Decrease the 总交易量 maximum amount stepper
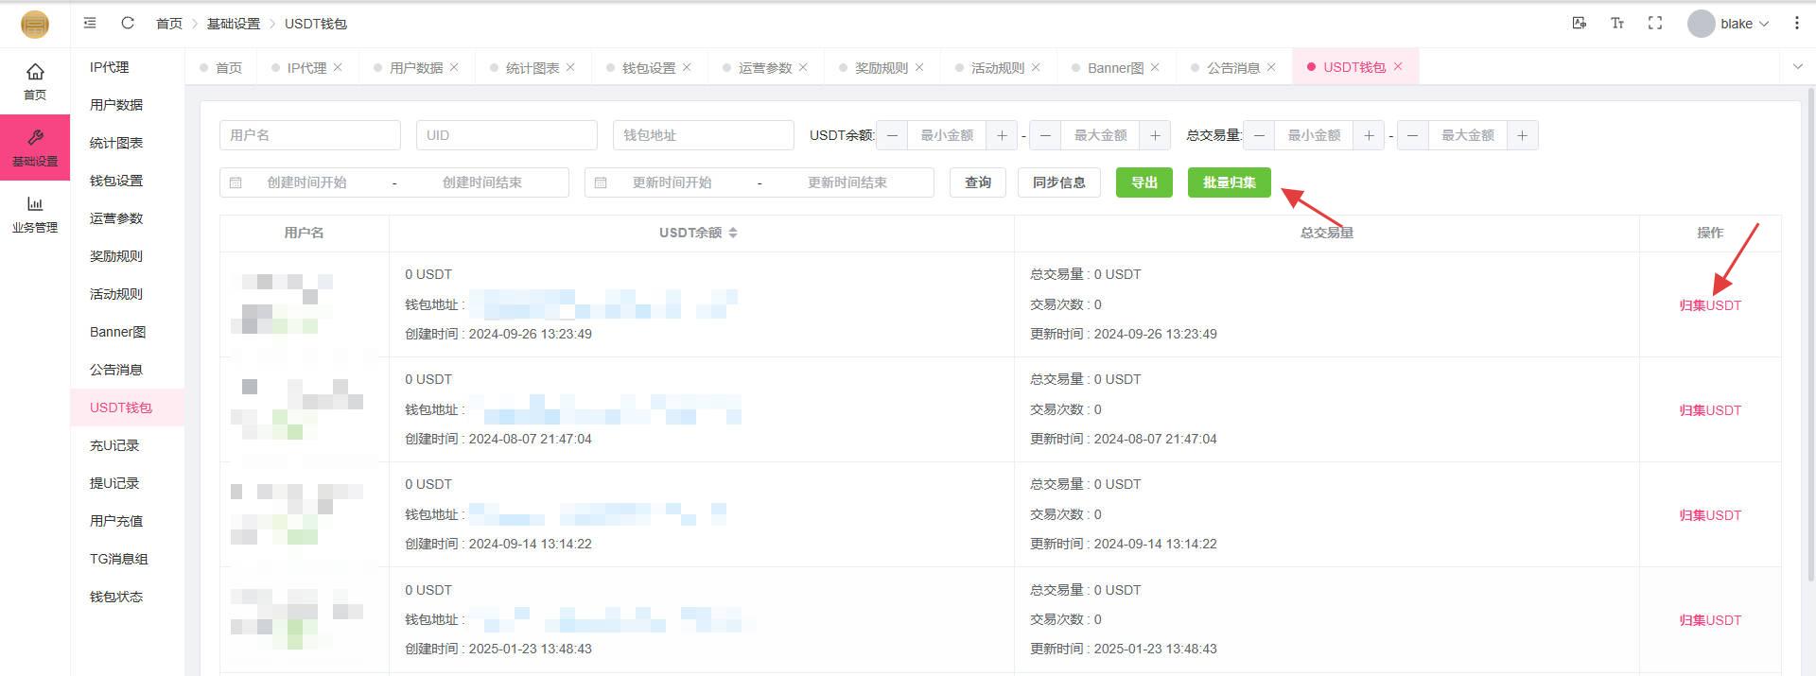This screenshot has height=676, width=1816. point(1412,135)
